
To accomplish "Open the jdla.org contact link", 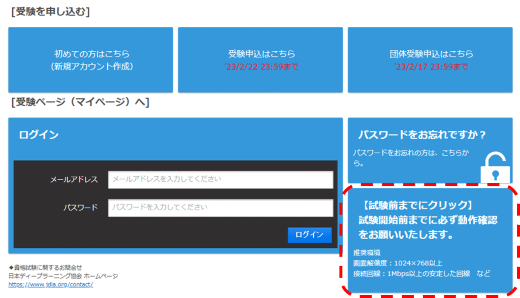I will pyautogui.click(x=51, y=284).
